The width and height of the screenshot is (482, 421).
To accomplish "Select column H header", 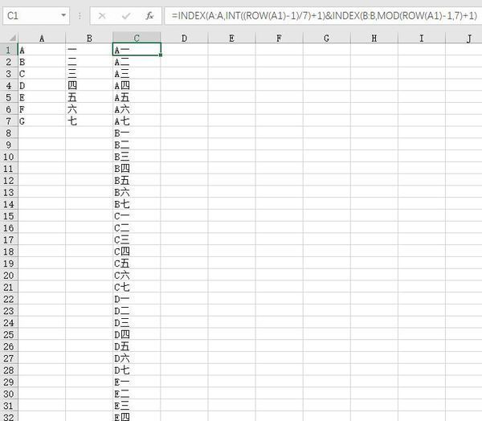I will coord(374,38).
